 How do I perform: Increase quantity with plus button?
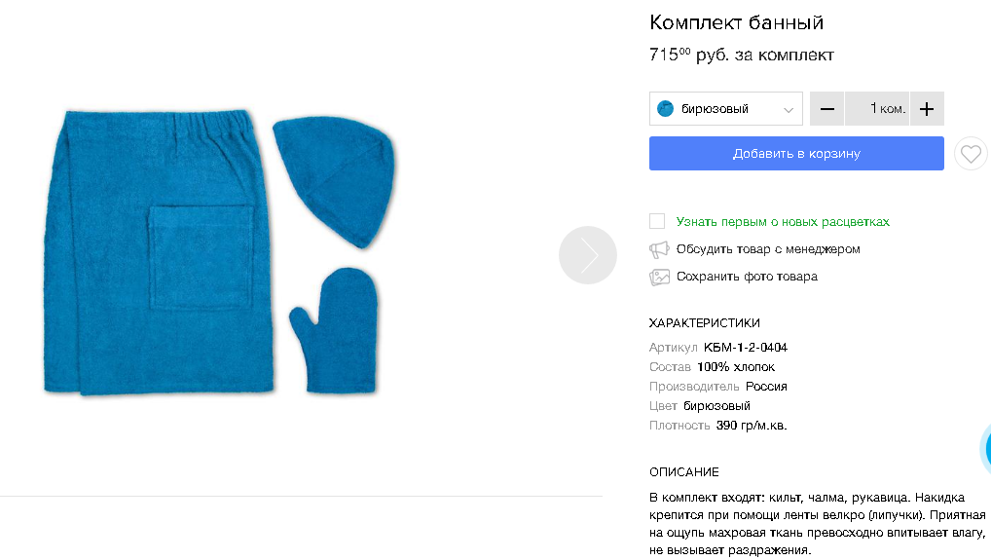tap(927, 109)
